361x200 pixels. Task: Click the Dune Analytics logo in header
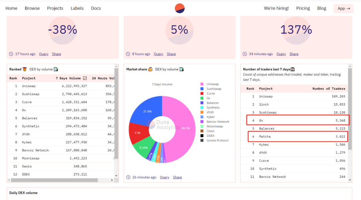[x=179, y=8]
